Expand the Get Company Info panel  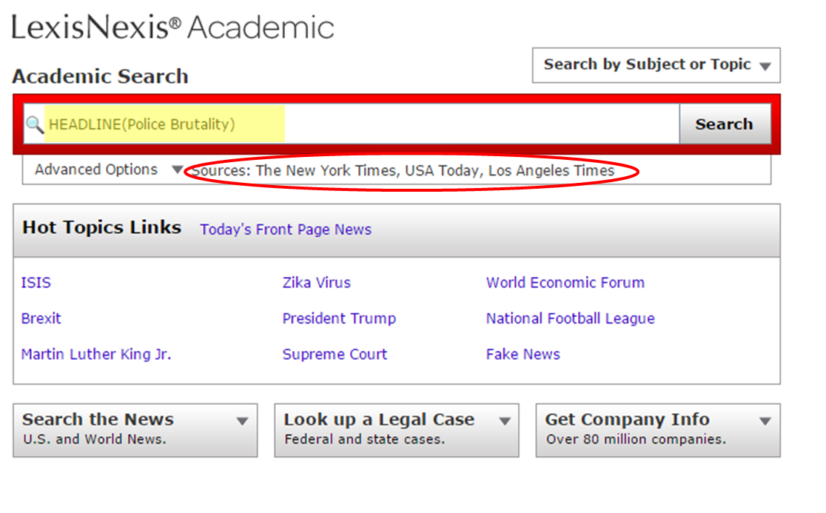coord(658,430)
